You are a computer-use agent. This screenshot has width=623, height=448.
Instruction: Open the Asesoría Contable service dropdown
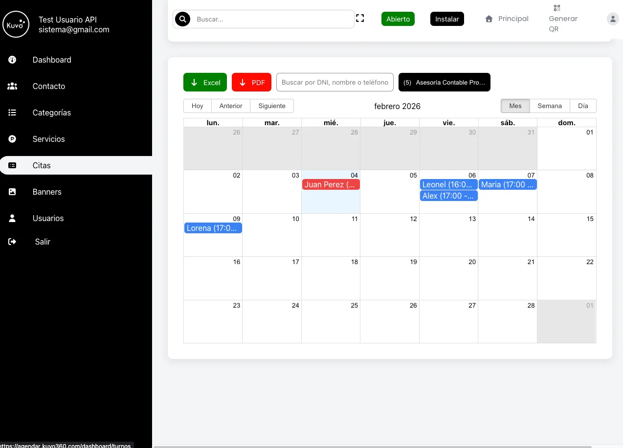[x=444, y=83]
